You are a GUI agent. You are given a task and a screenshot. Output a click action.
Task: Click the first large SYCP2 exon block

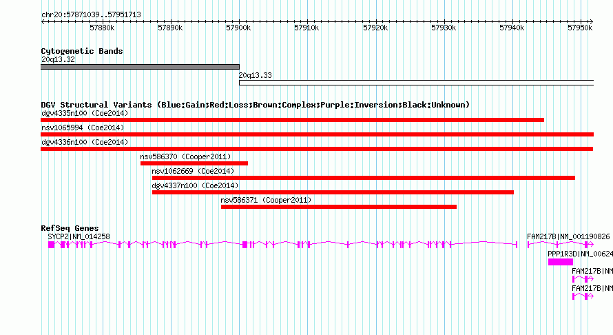[51, 245]
